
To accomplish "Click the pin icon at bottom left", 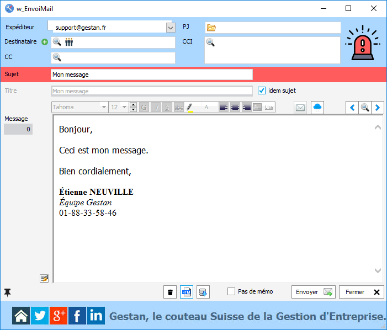I will coord(7,292).
